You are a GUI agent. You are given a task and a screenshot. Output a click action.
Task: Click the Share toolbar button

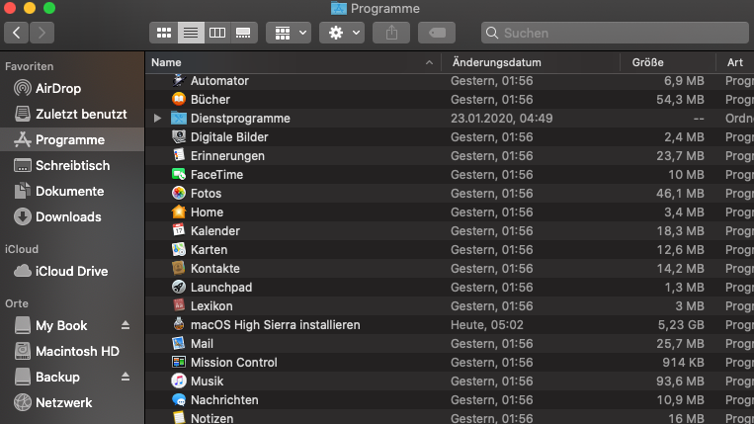pos(391,33)
